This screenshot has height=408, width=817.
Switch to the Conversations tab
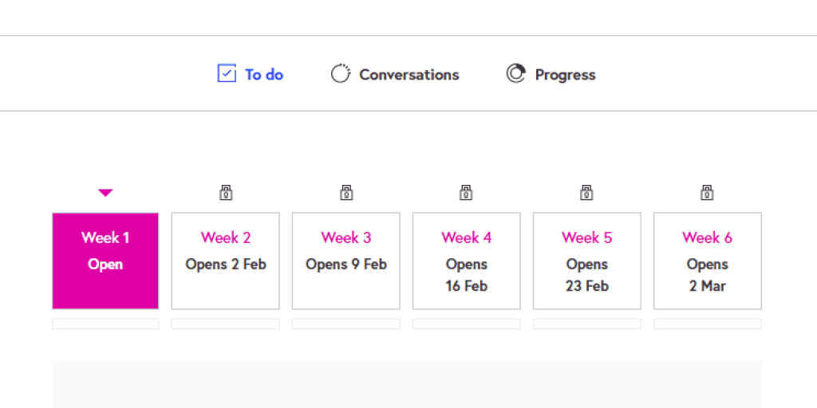[408, 75]
